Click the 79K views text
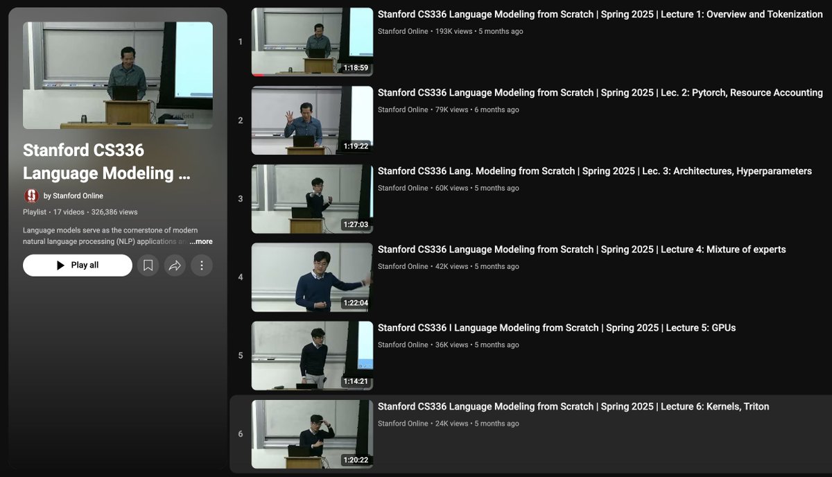Viewport: 832px width, 477px height. tap(451, 110)
